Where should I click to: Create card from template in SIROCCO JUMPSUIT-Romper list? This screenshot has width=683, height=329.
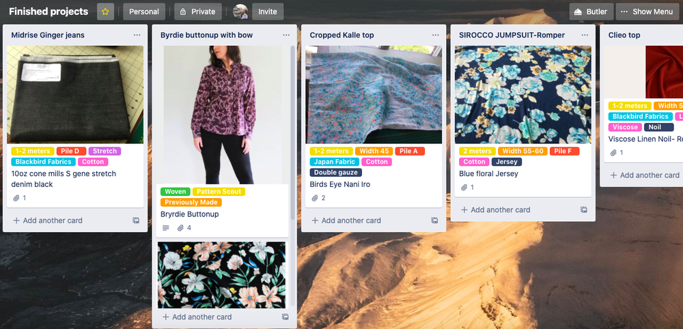pos(584,210)
